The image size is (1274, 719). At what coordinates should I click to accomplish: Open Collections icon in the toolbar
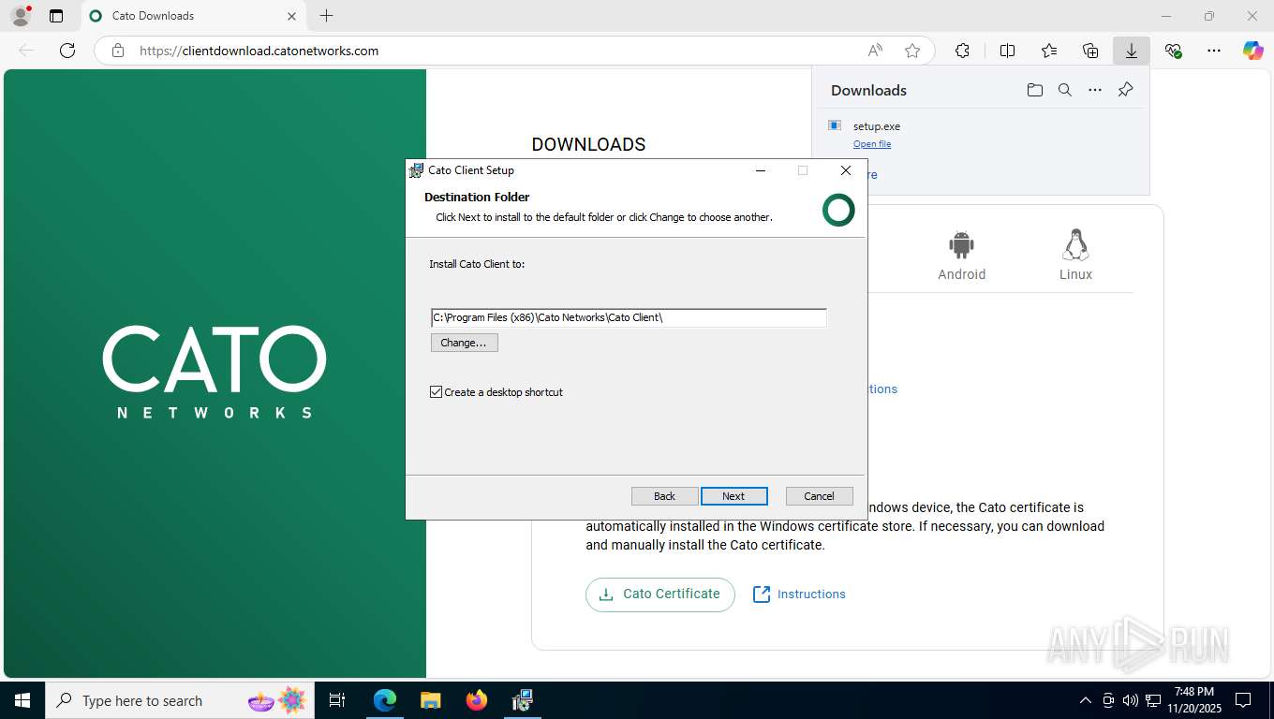tap(1090, 51)
